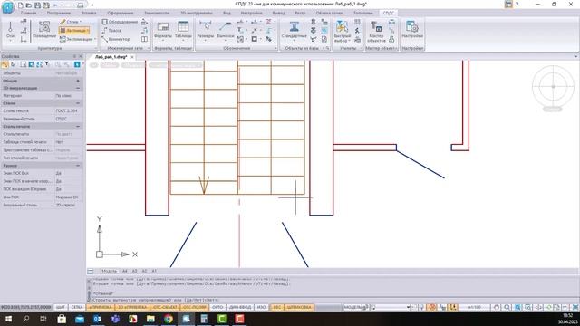Click the Стиль текста value field
Screen dimensions: 580x326
pos(69,110)
